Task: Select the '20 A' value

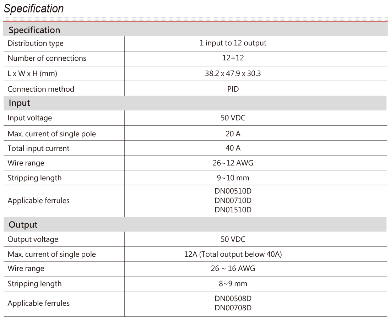Action: (x=233, y=134)
